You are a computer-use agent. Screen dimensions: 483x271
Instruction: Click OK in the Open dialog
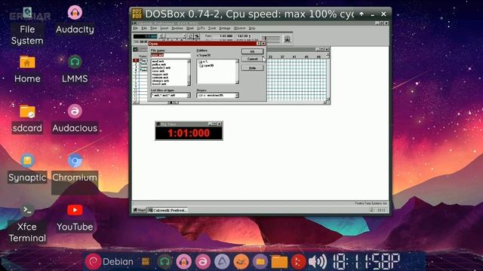point(252,51)
